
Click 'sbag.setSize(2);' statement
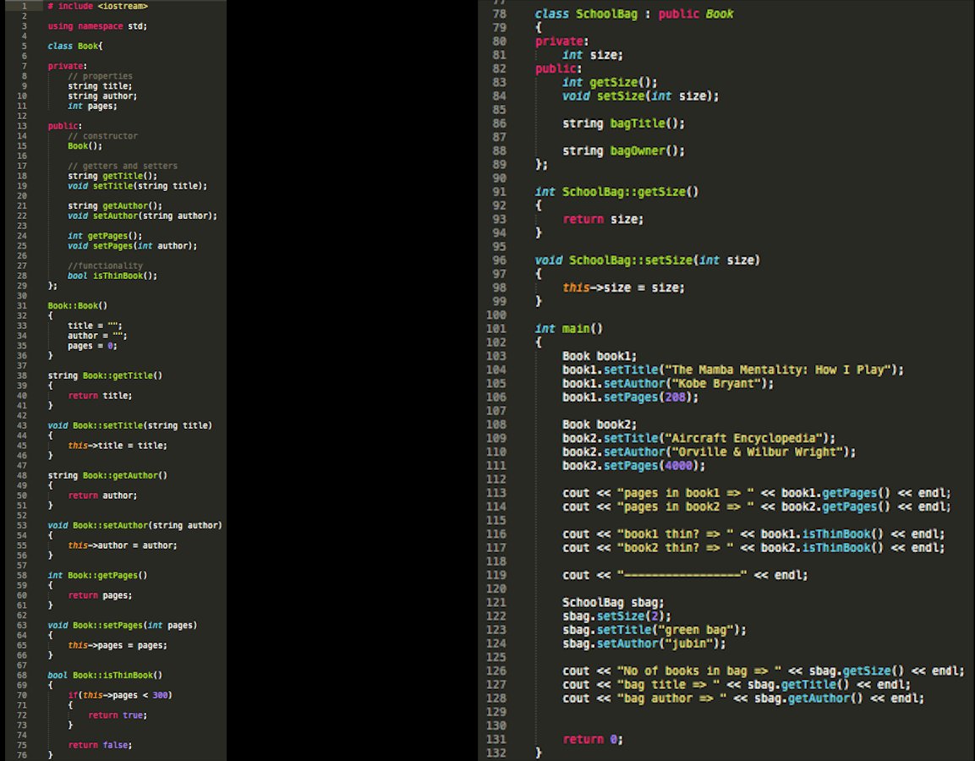tap(616, 616)
